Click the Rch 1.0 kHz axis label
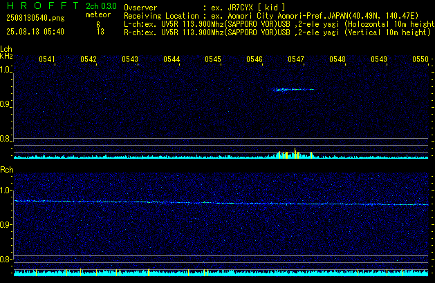This screenshot has width=435, height=283. click(5, 191)
